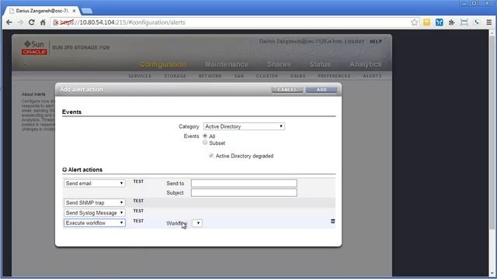Screen dimensions: 497x279
Task: Go back to the previous browser page
Action: [x=9, y=22]
